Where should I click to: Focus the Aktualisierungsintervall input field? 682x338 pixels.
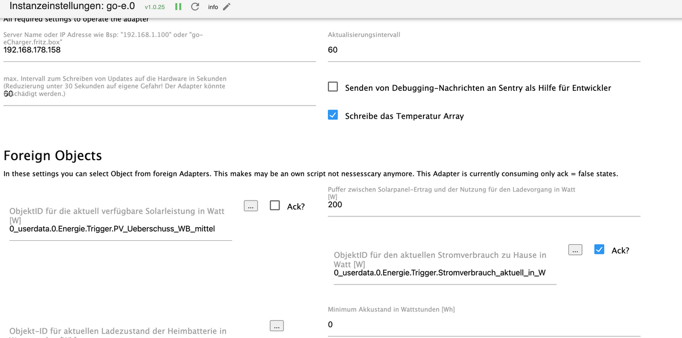tap(483, 50)
